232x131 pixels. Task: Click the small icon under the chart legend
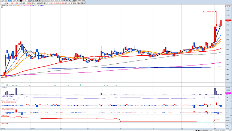1,7
